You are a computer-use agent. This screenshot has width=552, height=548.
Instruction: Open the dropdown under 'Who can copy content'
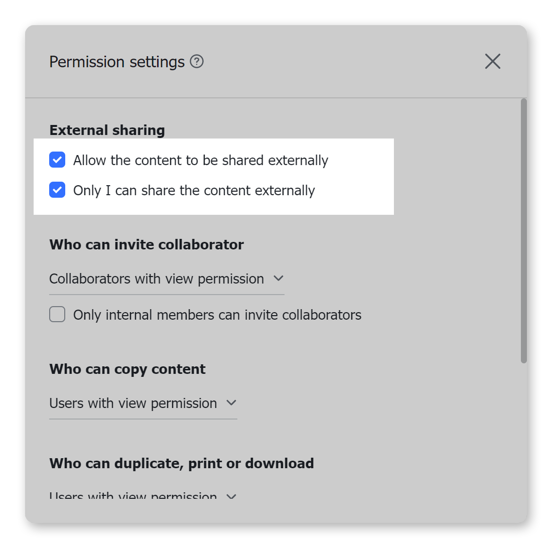(133, 403)
